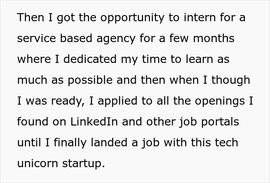Click the word "ready," in the text

pyautogui.click(x=68, y=101)
